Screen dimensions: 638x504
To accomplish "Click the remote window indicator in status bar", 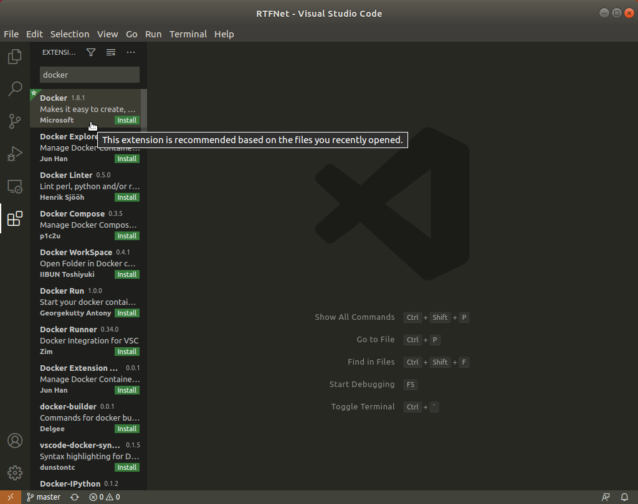I will (11, 497).
